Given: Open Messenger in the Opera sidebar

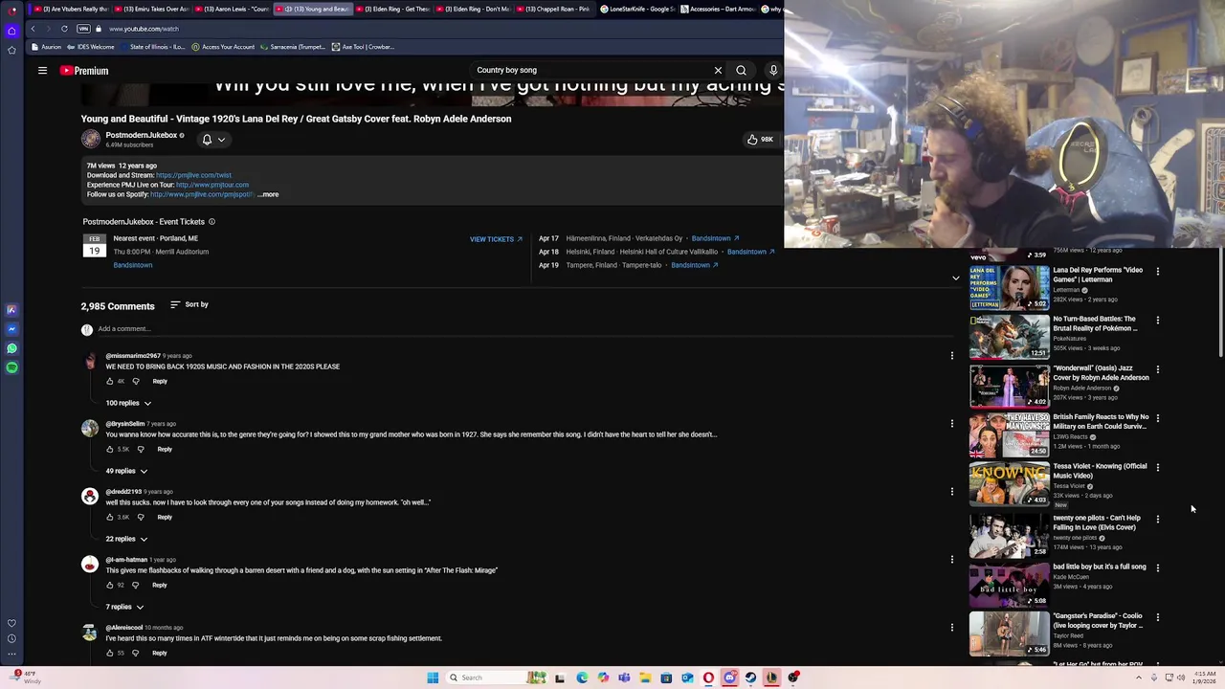Looking at the screenshot, I should 11,329.
